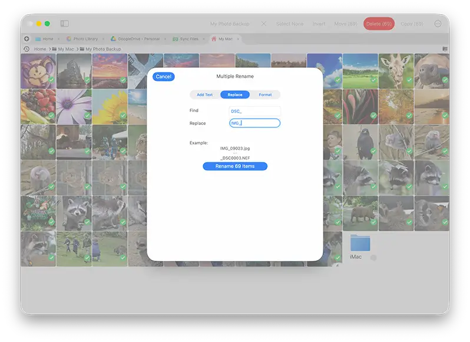This screenshot has width=470, height=342.
Task: Click the example filename IMG_09023.jpg
Action: 235,148
